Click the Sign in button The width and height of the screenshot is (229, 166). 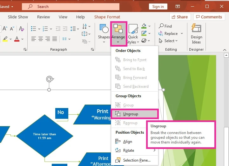point(158,7)
